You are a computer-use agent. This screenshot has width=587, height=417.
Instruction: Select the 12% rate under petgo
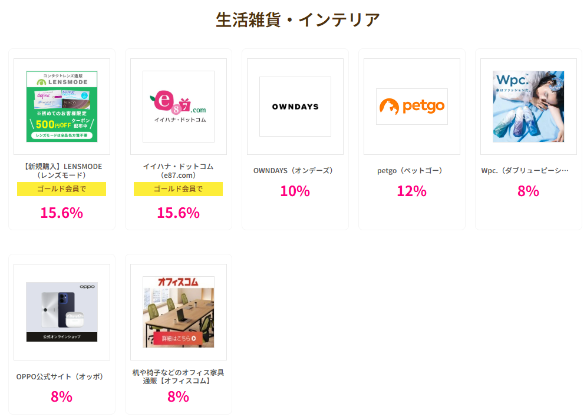(411, 191)
